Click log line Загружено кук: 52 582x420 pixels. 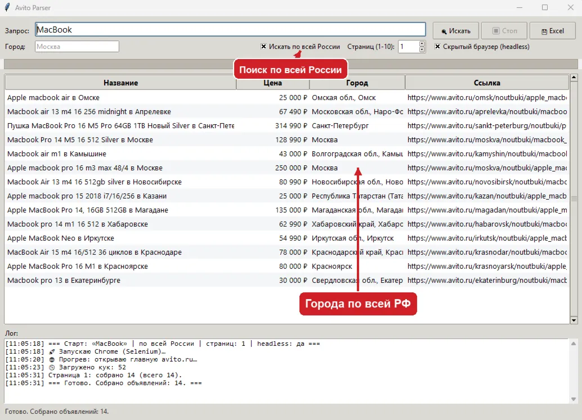click(x=66, y=367)
